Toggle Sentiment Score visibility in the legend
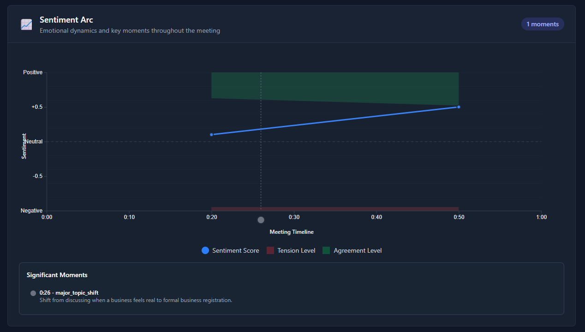The width and height of the screenshot is (585, 332). coord(230,250)
